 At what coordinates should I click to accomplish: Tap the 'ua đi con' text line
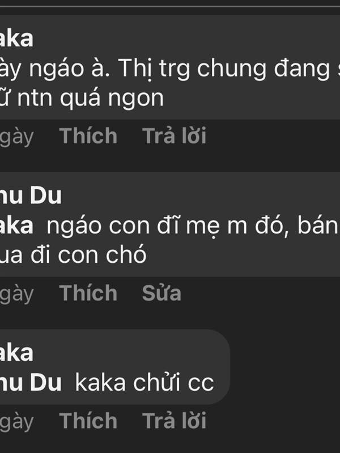point(73,256)
